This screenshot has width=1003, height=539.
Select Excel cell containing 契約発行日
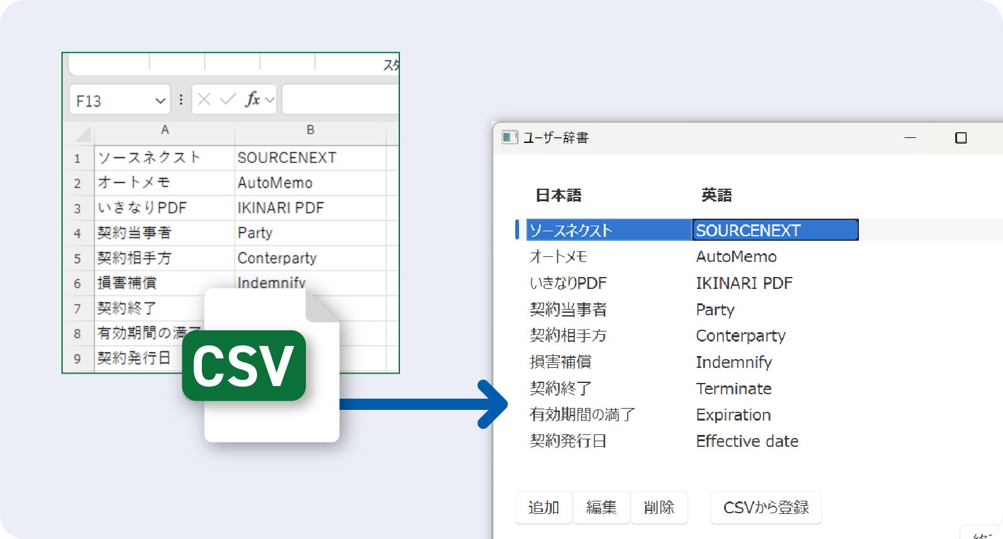139,358
